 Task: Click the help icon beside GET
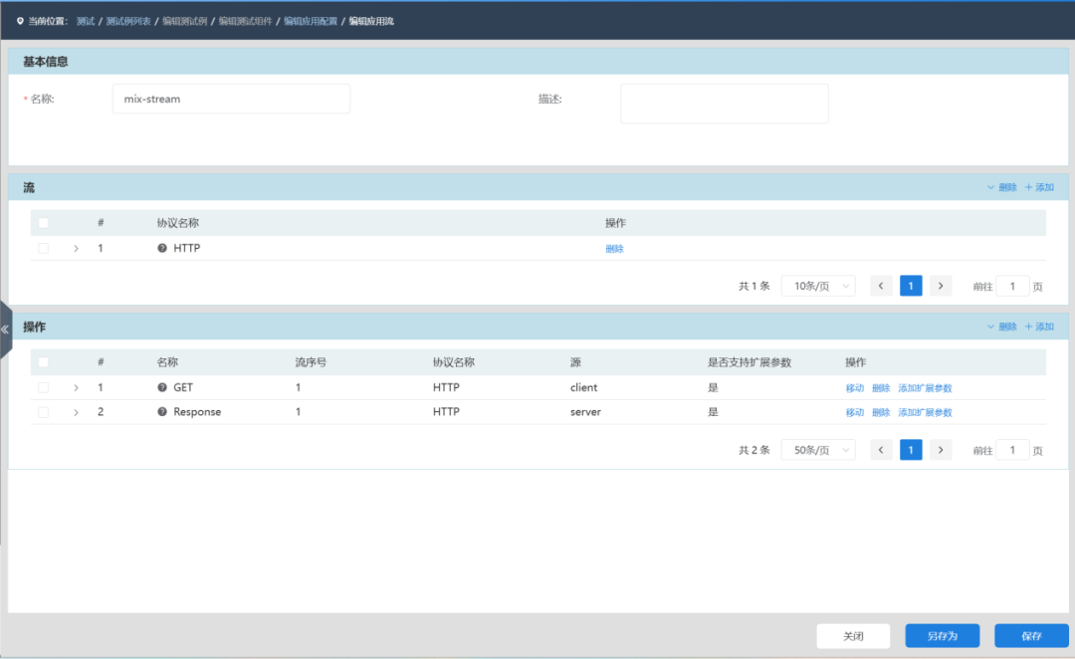click(x=162, y=387)
